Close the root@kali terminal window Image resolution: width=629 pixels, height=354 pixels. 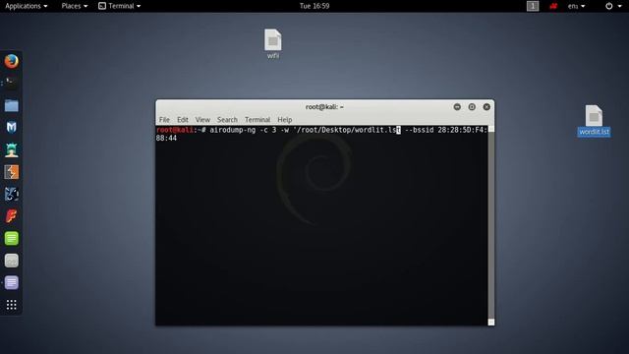(x=486, y=107)
